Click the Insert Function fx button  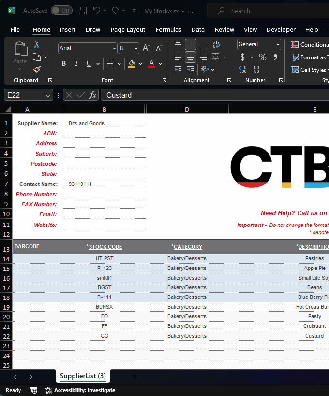pyautogui.click(x=92, y=95)
